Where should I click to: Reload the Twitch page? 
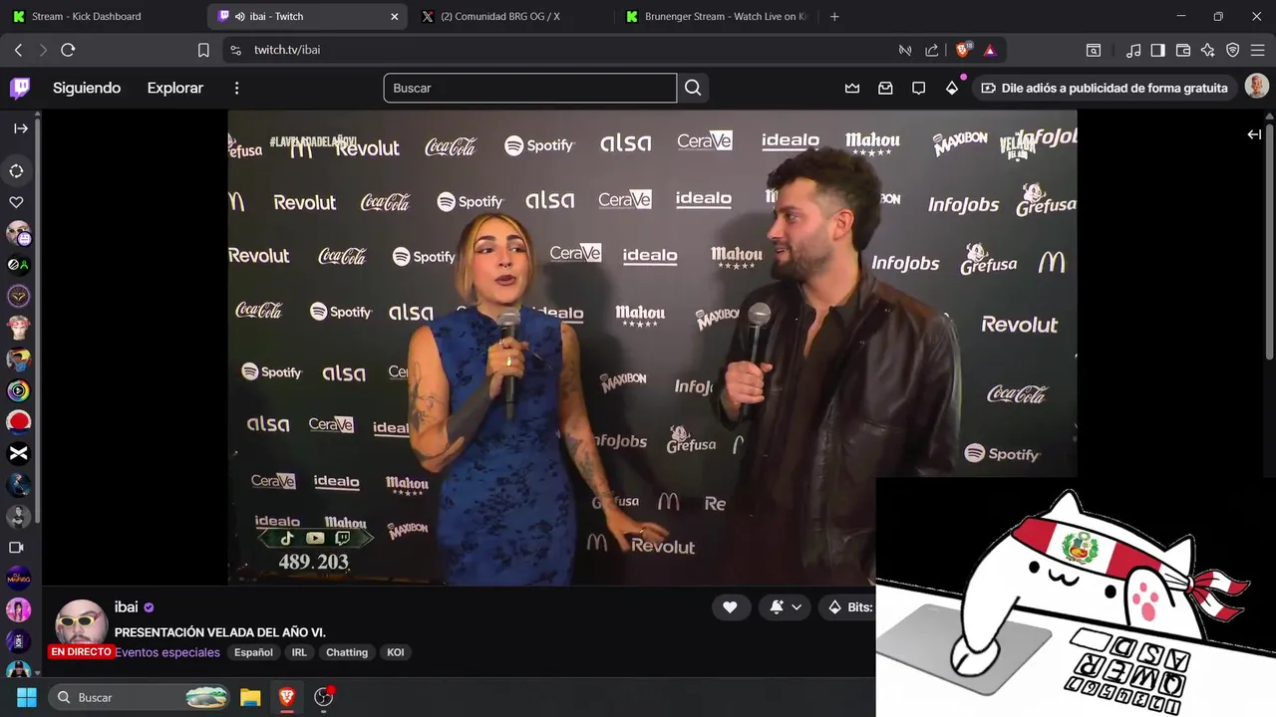(68, 50)
